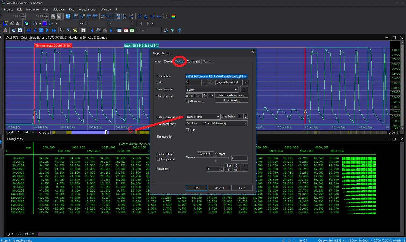The image size is (406, 242).
Task: Go to next map with single right arrow
Action: pos(48,30)
